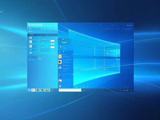Open the white-highlighted taskbar icon next to Start
The image size is (160, 120).
tap(33, 90)
